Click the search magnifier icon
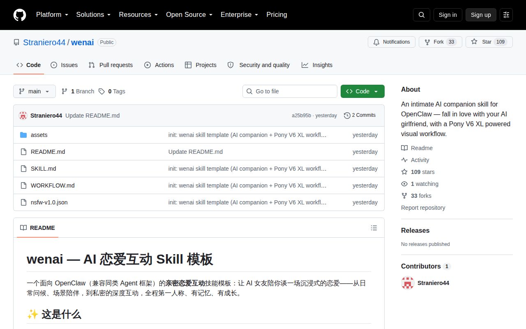Viewport: 526px width, 329px height. click(422, 15)
